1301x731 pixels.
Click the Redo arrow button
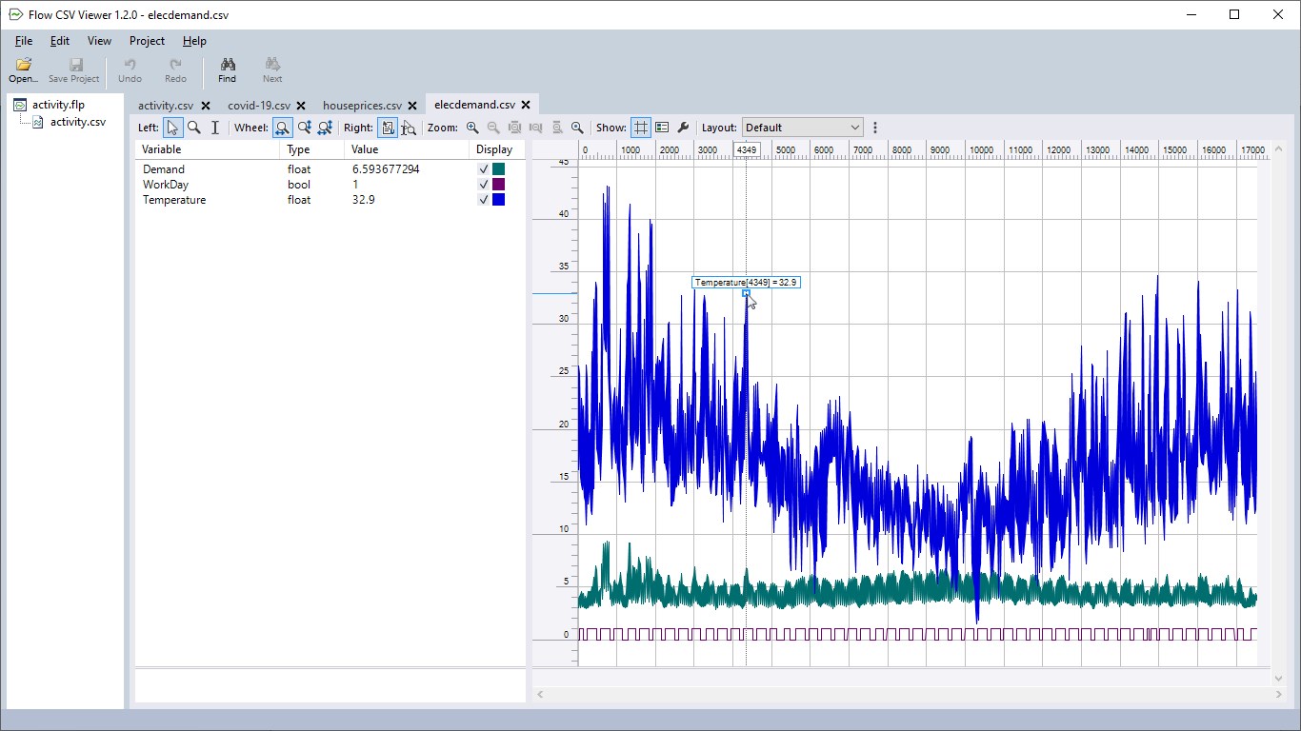click(x=175, y=70)
